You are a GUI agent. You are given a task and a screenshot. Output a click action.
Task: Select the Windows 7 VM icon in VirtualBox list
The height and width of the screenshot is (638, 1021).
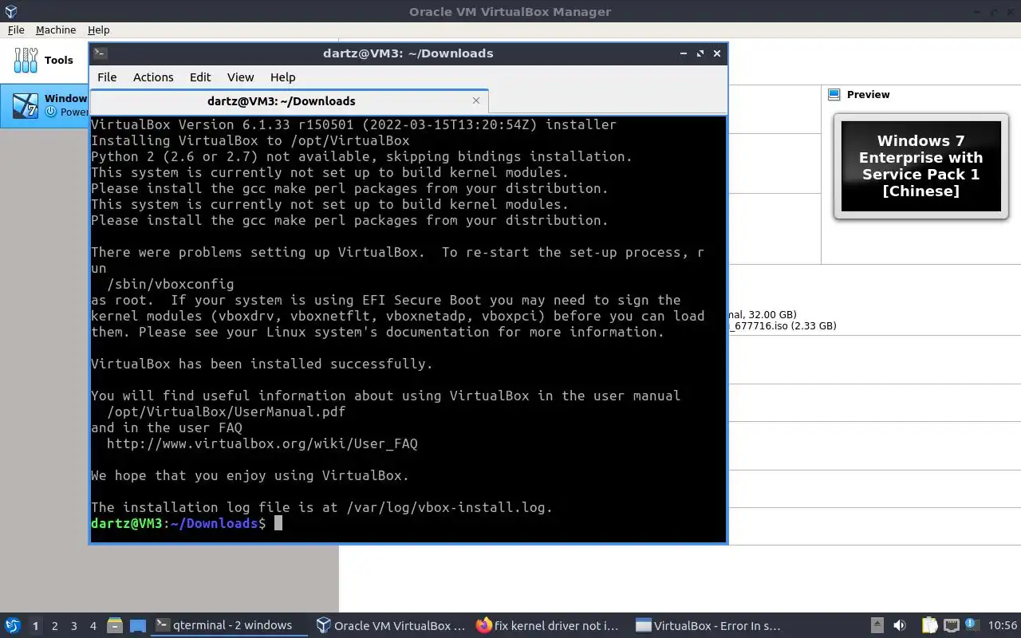[26, 105]
